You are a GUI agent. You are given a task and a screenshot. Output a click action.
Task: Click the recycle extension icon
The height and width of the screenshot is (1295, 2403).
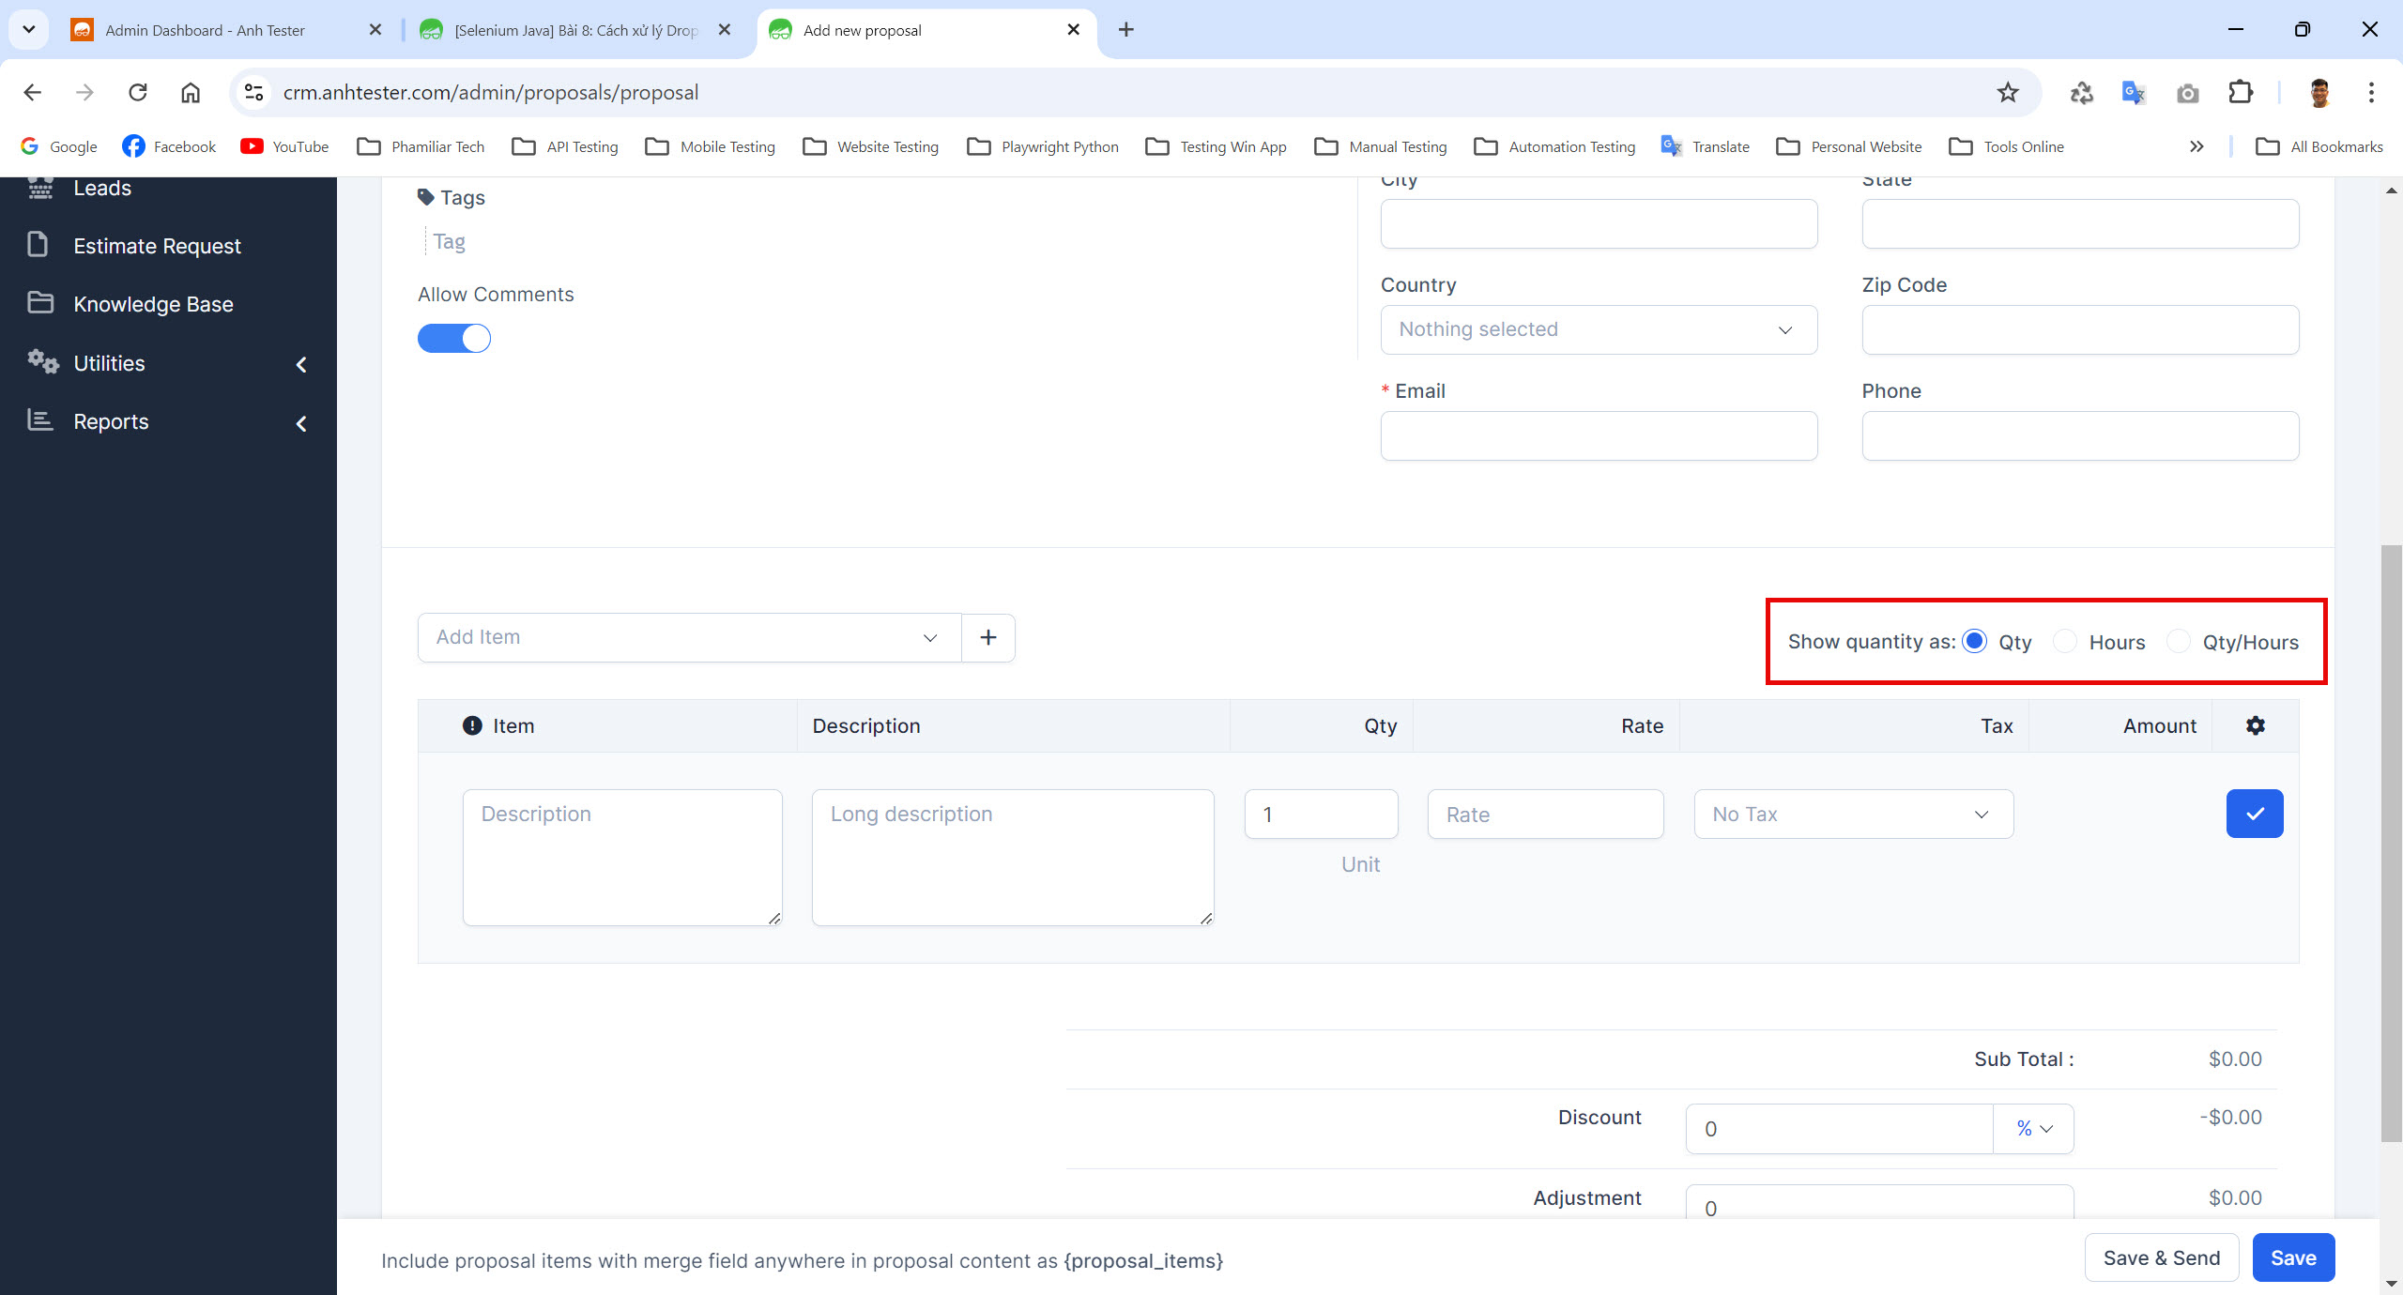tap(2081, 92)
